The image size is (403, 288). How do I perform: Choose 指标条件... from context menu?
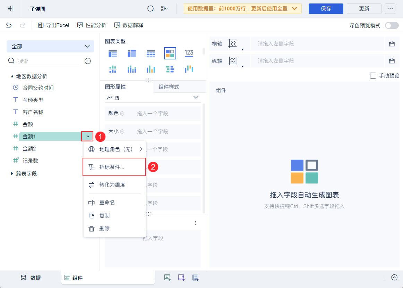click(x=114, y=167)
